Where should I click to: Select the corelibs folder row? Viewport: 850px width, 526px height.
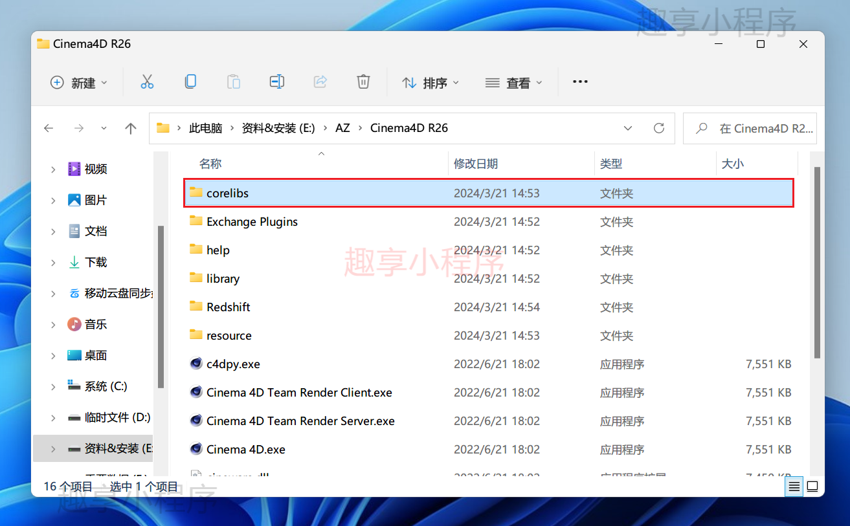[x=489, y=193]
